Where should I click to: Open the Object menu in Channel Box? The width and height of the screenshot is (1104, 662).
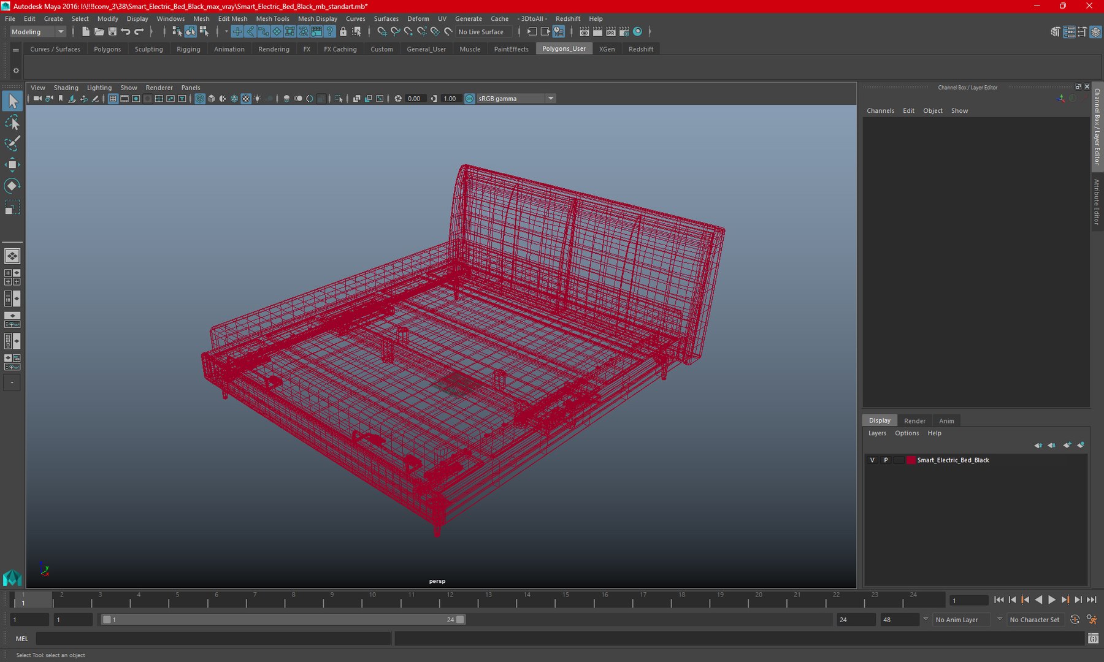(933, 111)
